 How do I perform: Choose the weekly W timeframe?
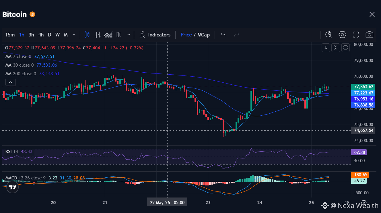[57, 35]
